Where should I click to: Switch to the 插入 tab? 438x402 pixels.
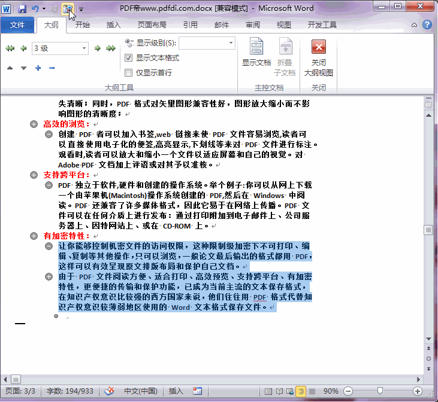click(113, 25)
